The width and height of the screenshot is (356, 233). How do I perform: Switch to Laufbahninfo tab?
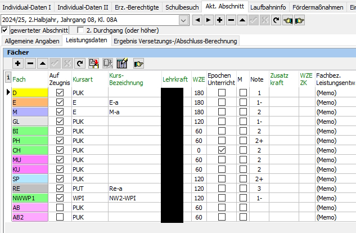(268, 7)
